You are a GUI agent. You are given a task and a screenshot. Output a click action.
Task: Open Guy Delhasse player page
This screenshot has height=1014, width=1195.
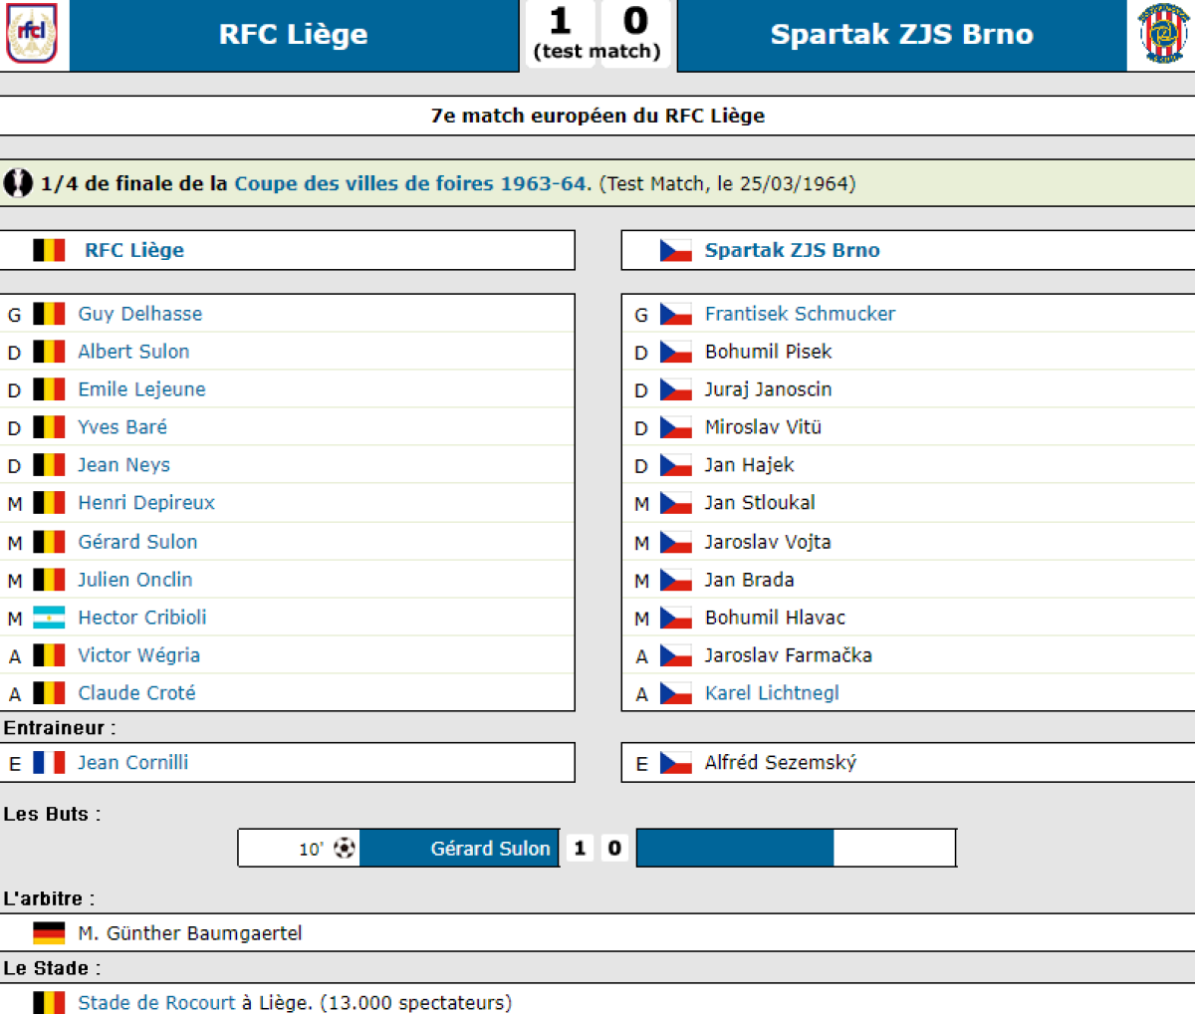[139, 314]
